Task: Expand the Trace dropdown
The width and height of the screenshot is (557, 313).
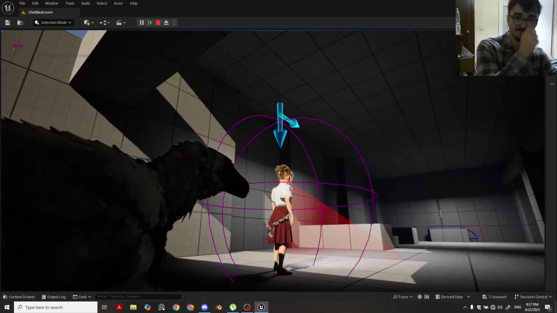Action: tap(403, 297)
